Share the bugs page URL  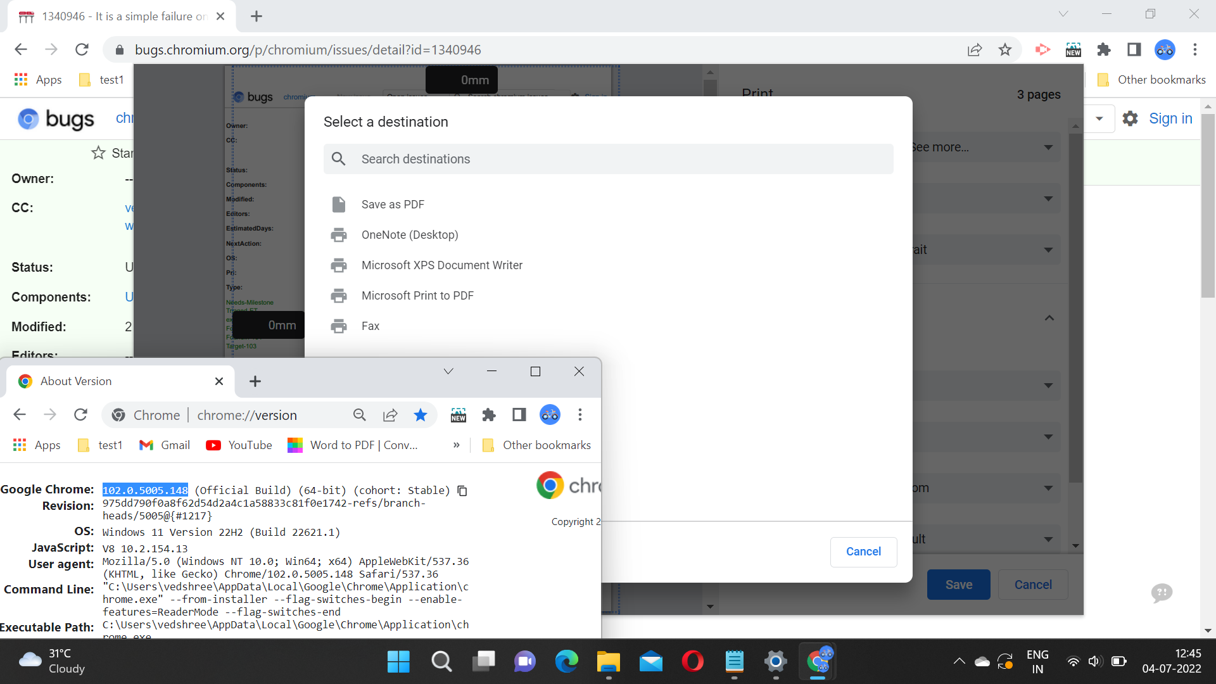pos(975,49)
